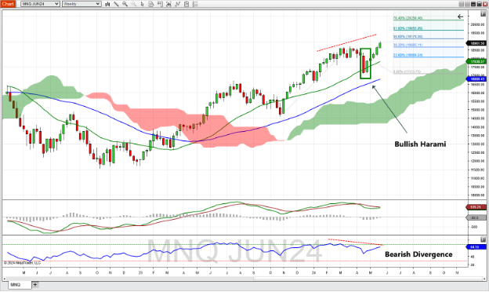Viewport: 489px width, 292px height.
Task: Open the MNQ JUN24 instrument dropdown
Action: click(40, 4)
